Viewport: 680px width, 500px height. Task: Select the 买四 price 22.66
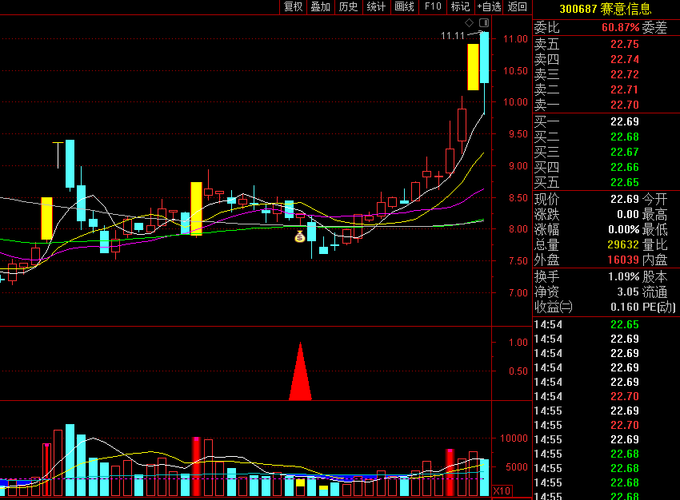(x=625, y=167)
